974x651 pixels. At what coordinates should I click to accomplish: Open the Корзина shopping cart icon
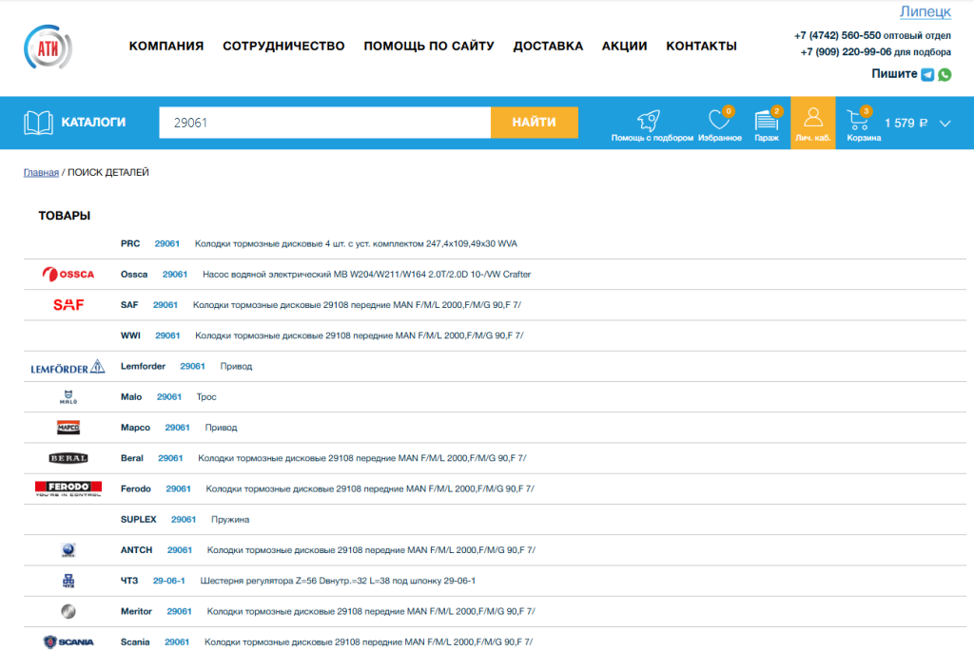[x=857, y=121]
